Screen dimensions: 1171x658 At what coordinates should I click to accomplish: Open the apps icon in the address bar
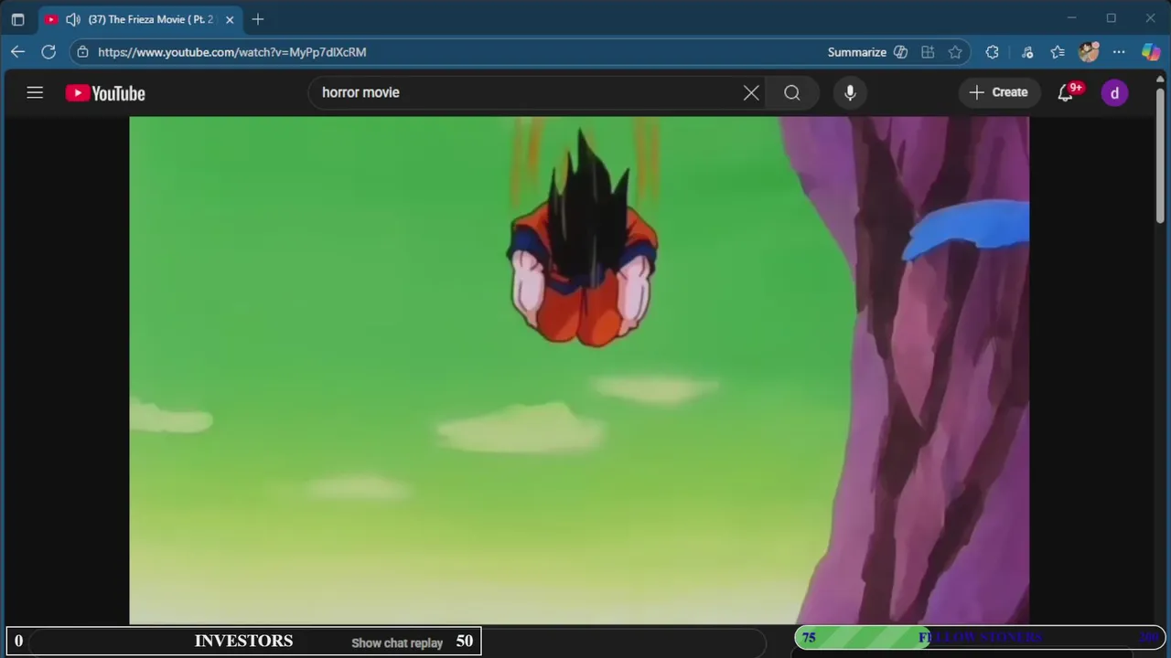928,52
